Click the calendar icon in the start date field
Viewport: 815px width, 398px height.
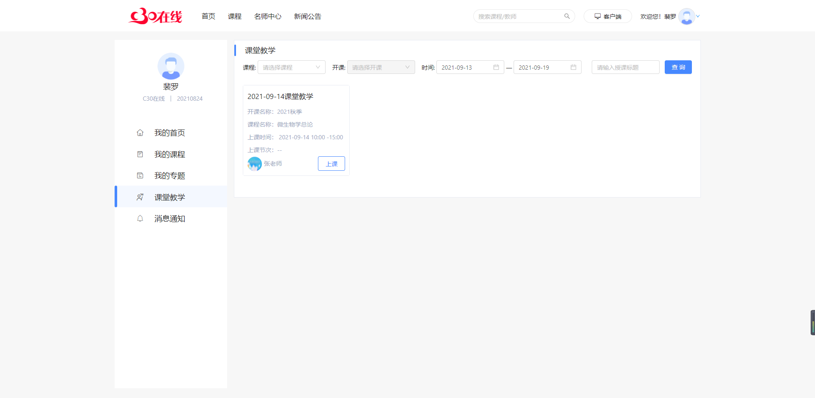496,67
